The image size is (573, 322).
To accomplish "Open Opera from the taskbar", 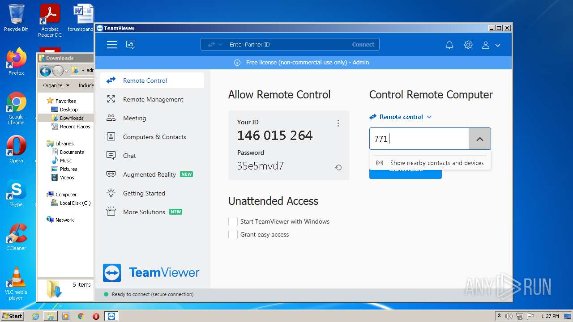I will click(96, 316).
